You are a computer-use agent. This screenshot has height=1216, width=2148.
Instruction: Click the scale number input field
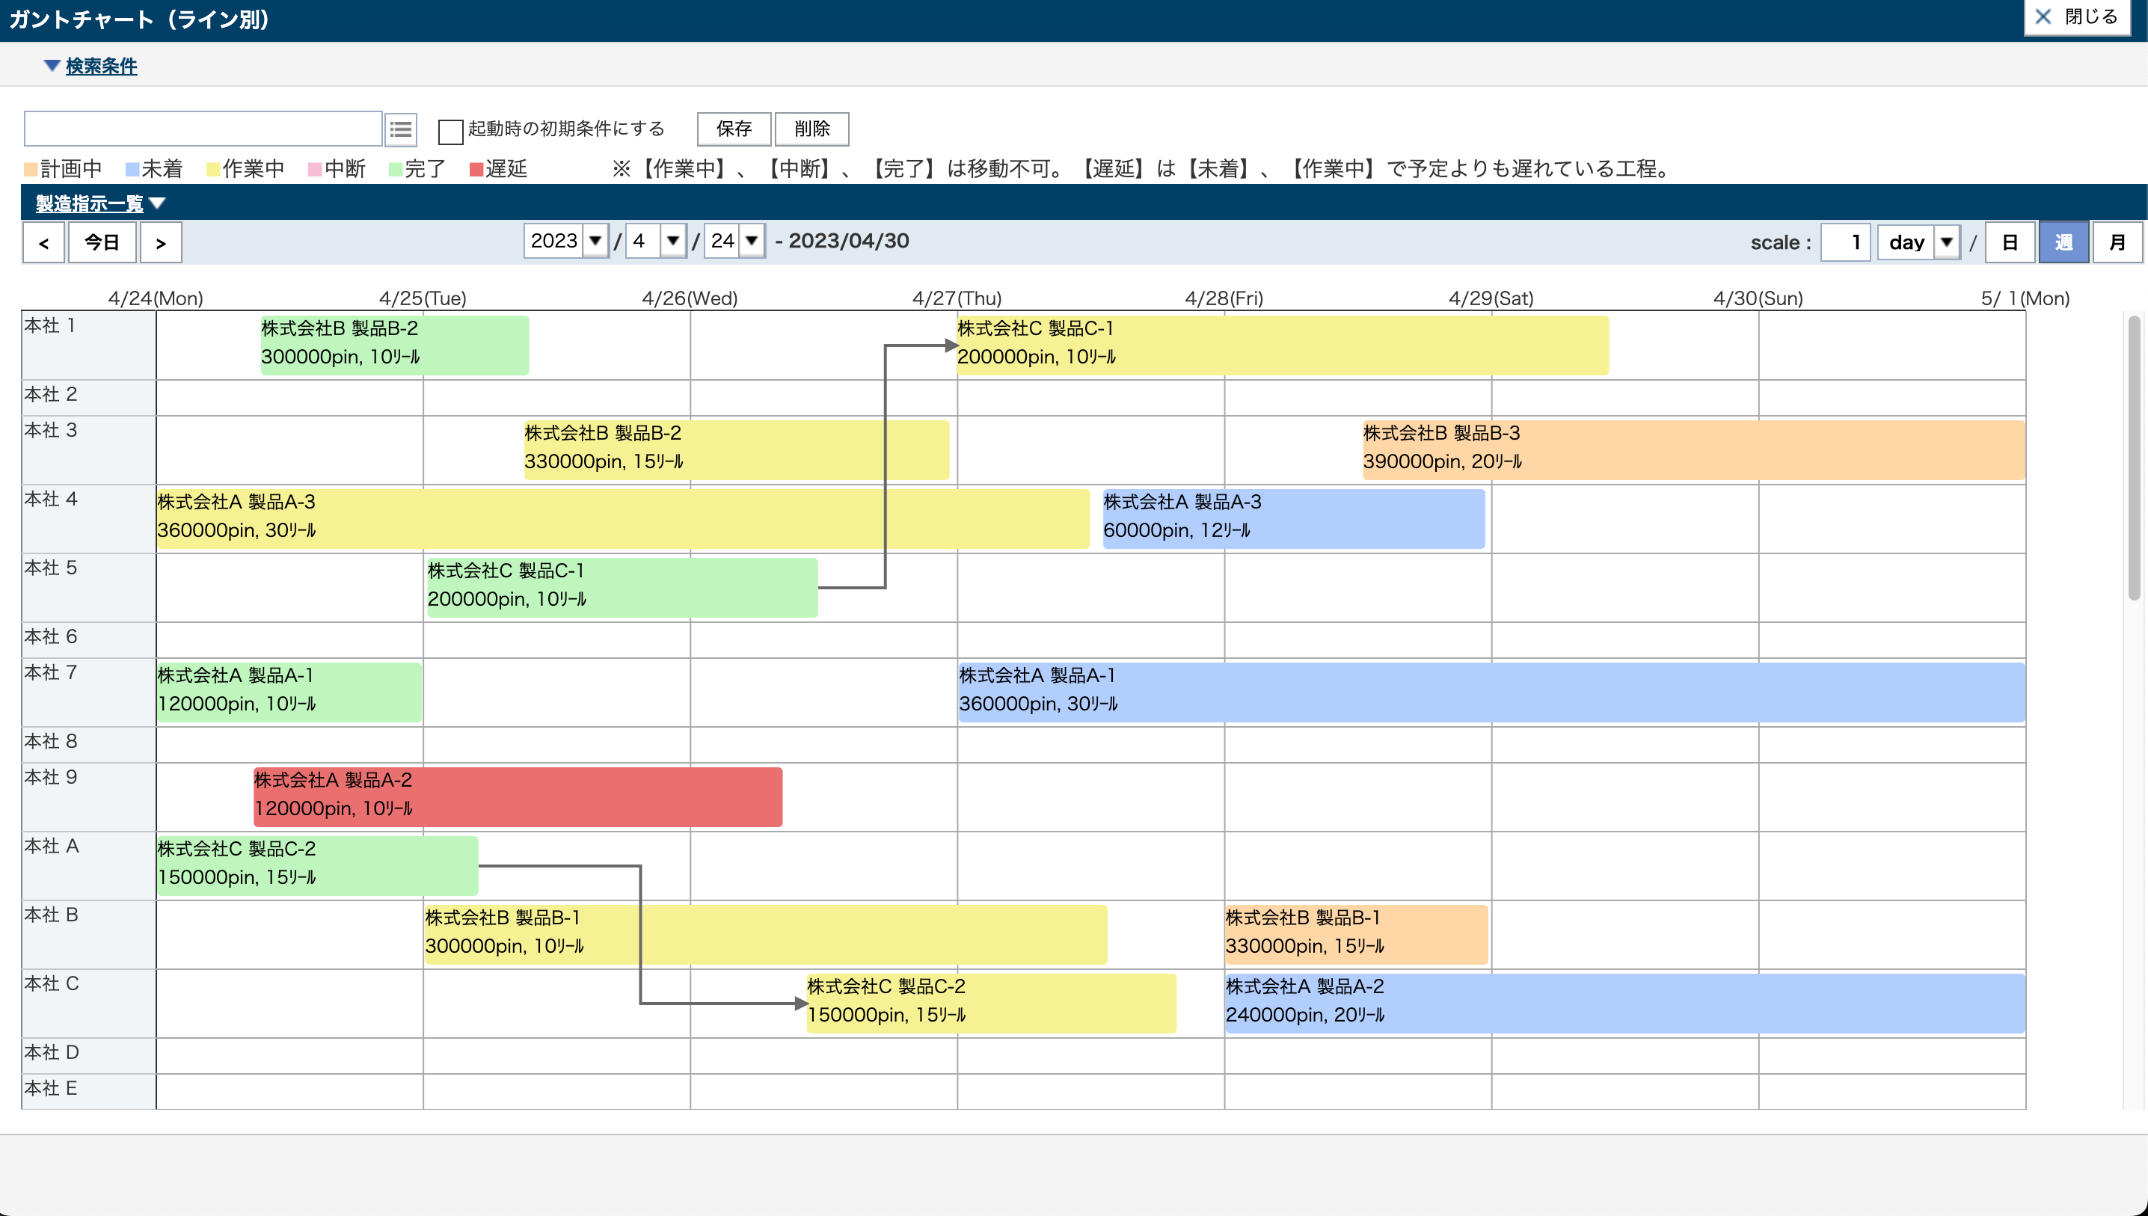pyautogui.click(x=1845, y=242)
